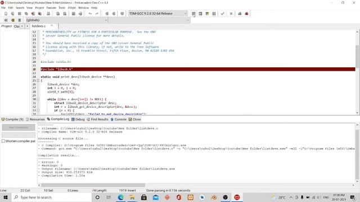Open the Help menu

click(94, 8)
